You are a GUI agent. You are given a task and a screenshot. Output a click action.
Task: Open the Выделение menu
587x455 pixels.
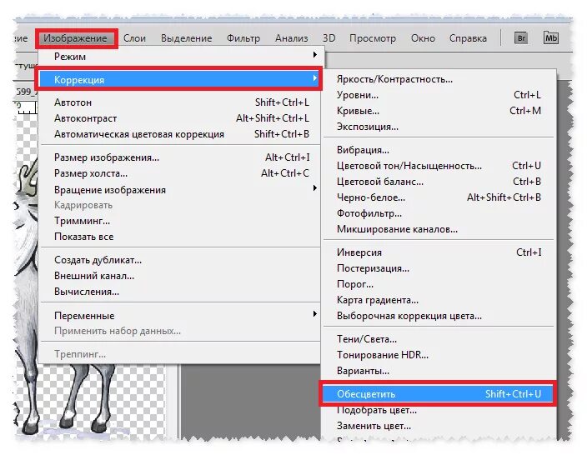187,38
